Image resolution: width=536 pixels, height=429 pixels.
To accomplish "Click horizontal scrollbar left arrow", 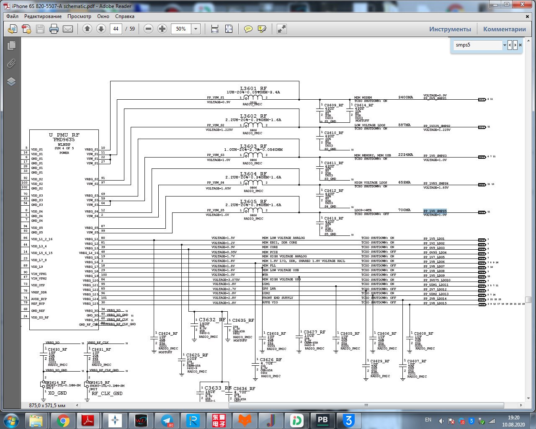I will 77,405.
